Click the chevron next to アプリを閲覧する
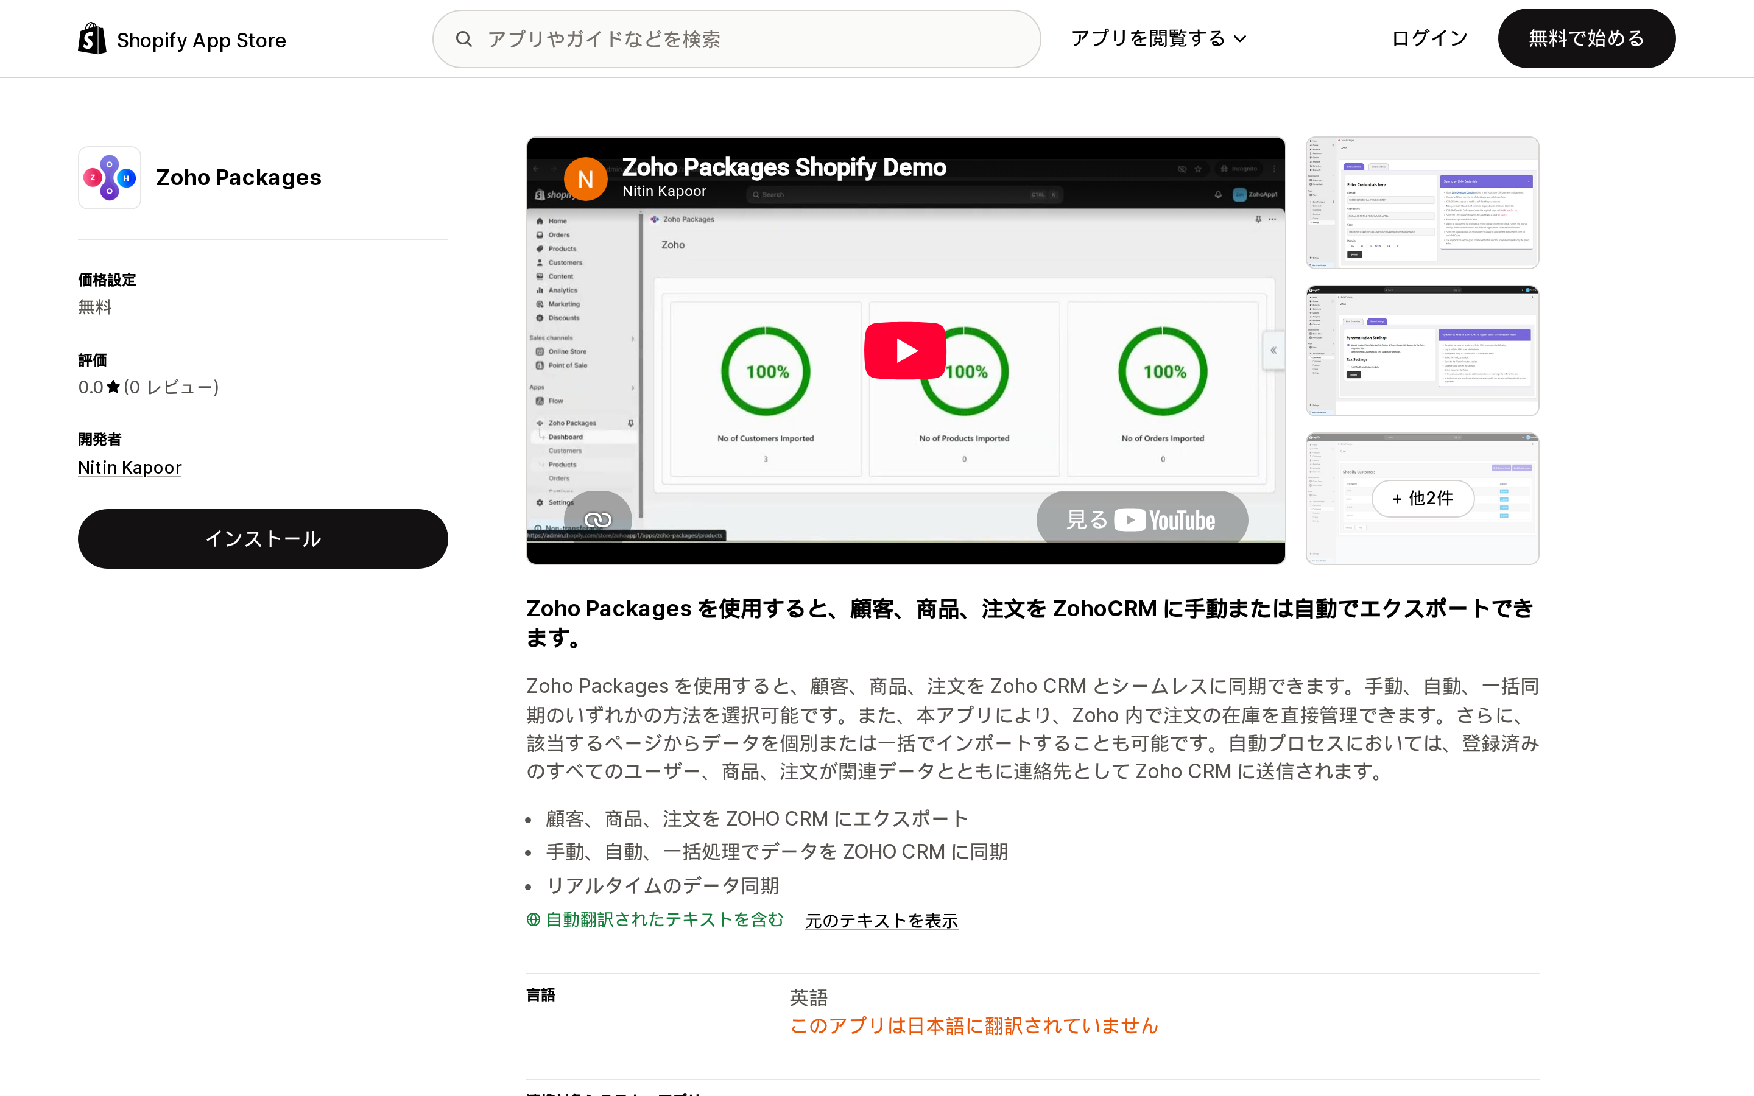The height and width of the screenshot is (1096, 1754). (x=1240, y=39)
